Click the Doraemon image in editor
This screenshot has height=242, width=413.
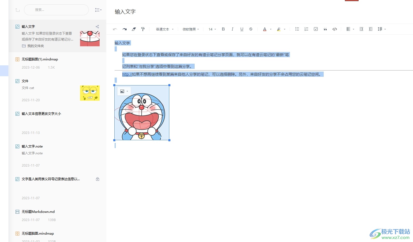click(x=142, y=113)
